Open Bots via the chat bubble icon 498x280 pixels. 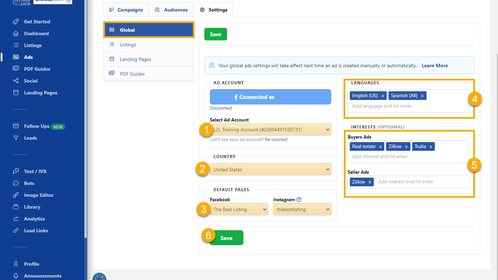(x=16, y=183)
